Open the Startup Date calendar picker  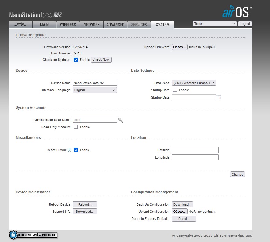[x=219, y=97]
